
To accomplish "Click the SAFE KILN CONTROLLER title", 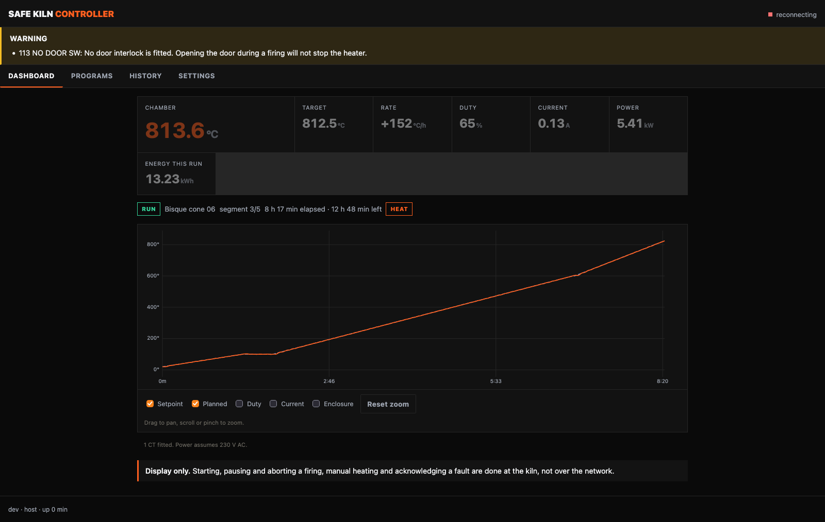I will [61, 14].
